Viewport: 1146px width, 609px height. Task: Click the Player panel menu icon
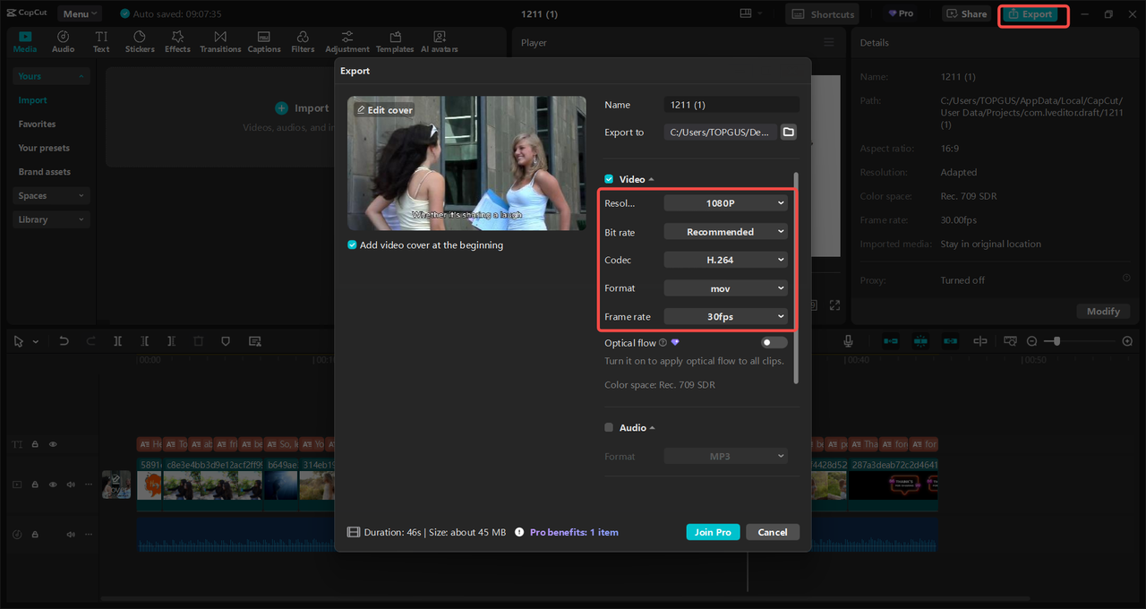point(829,42)
